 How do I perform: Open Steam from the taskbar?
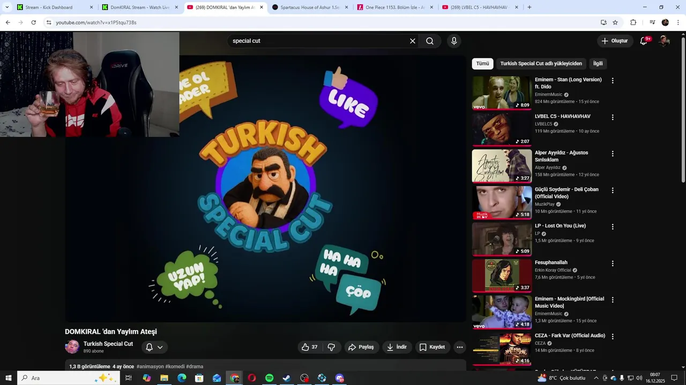point(287,378)
